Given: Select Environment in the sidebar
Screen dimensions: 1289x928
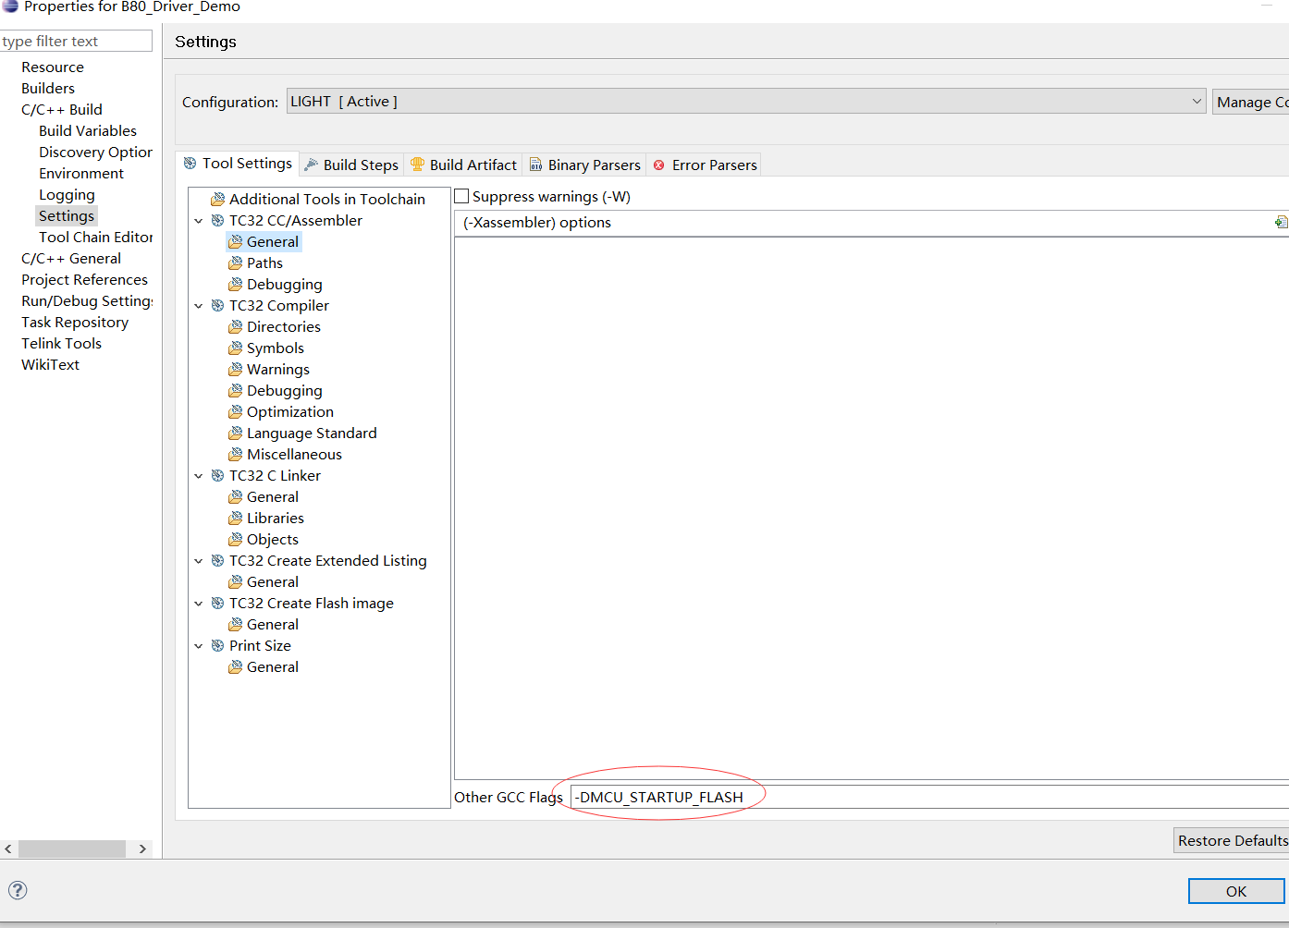Looking at the screenshot, I should pos(81,173).
